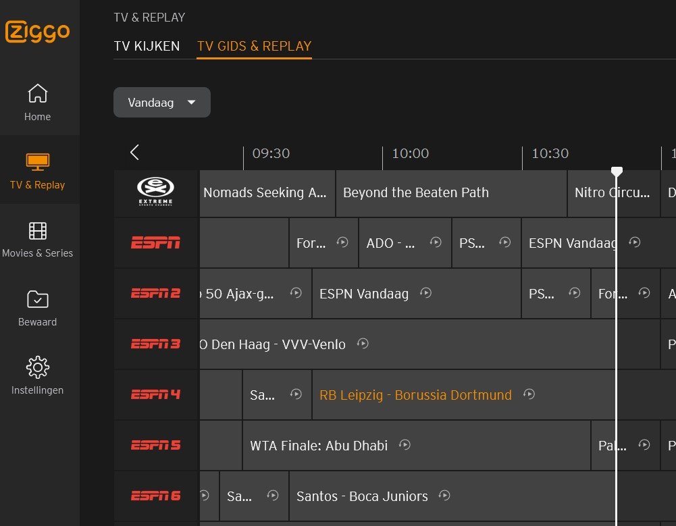
Task: Go to Home in sidebar
Action: coord(38,103)
